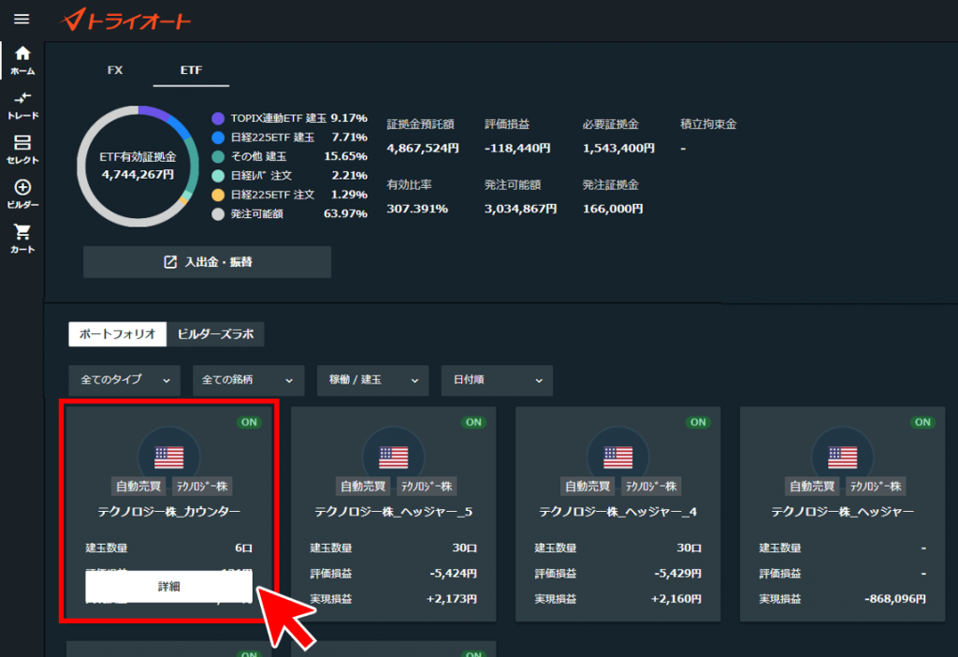Open the 全てのタイプ dropdown

tap(124, 380)
